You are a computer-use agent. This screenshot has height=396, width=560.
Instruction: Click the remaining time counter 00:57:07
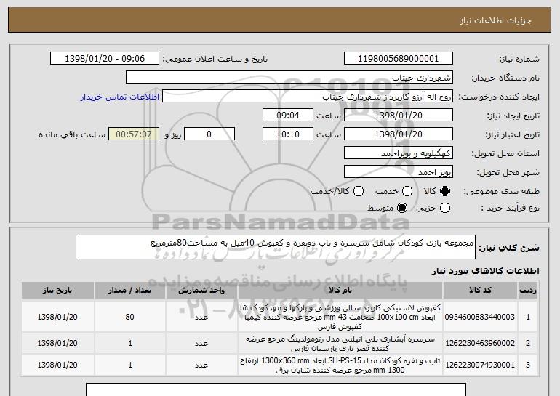click(134, 134)
